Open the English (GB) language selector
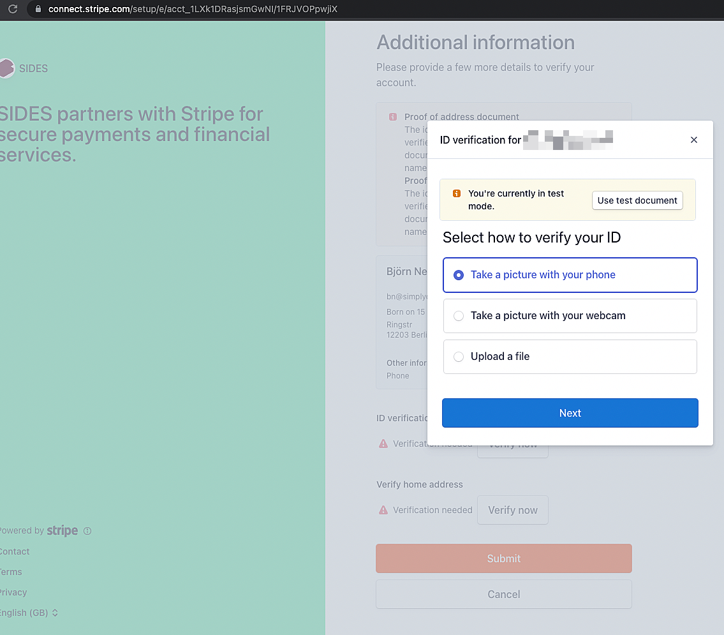 29,613
